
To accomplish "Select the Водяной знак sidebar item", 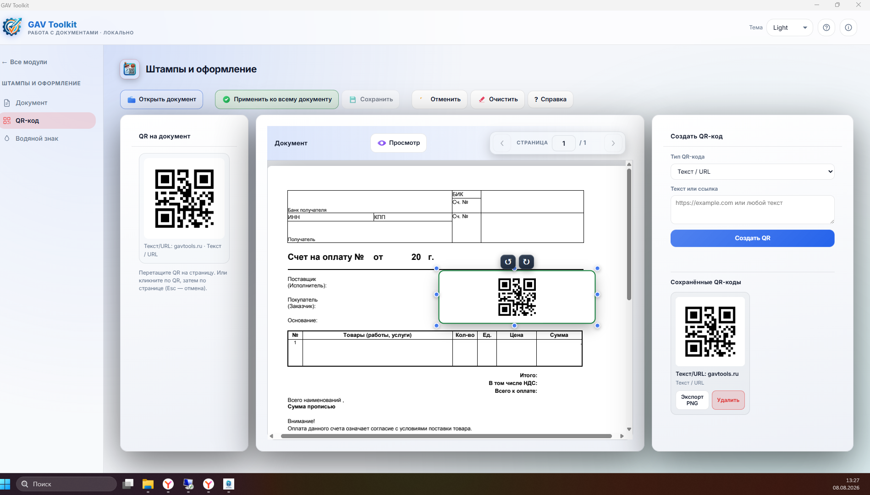I will 48,138.
